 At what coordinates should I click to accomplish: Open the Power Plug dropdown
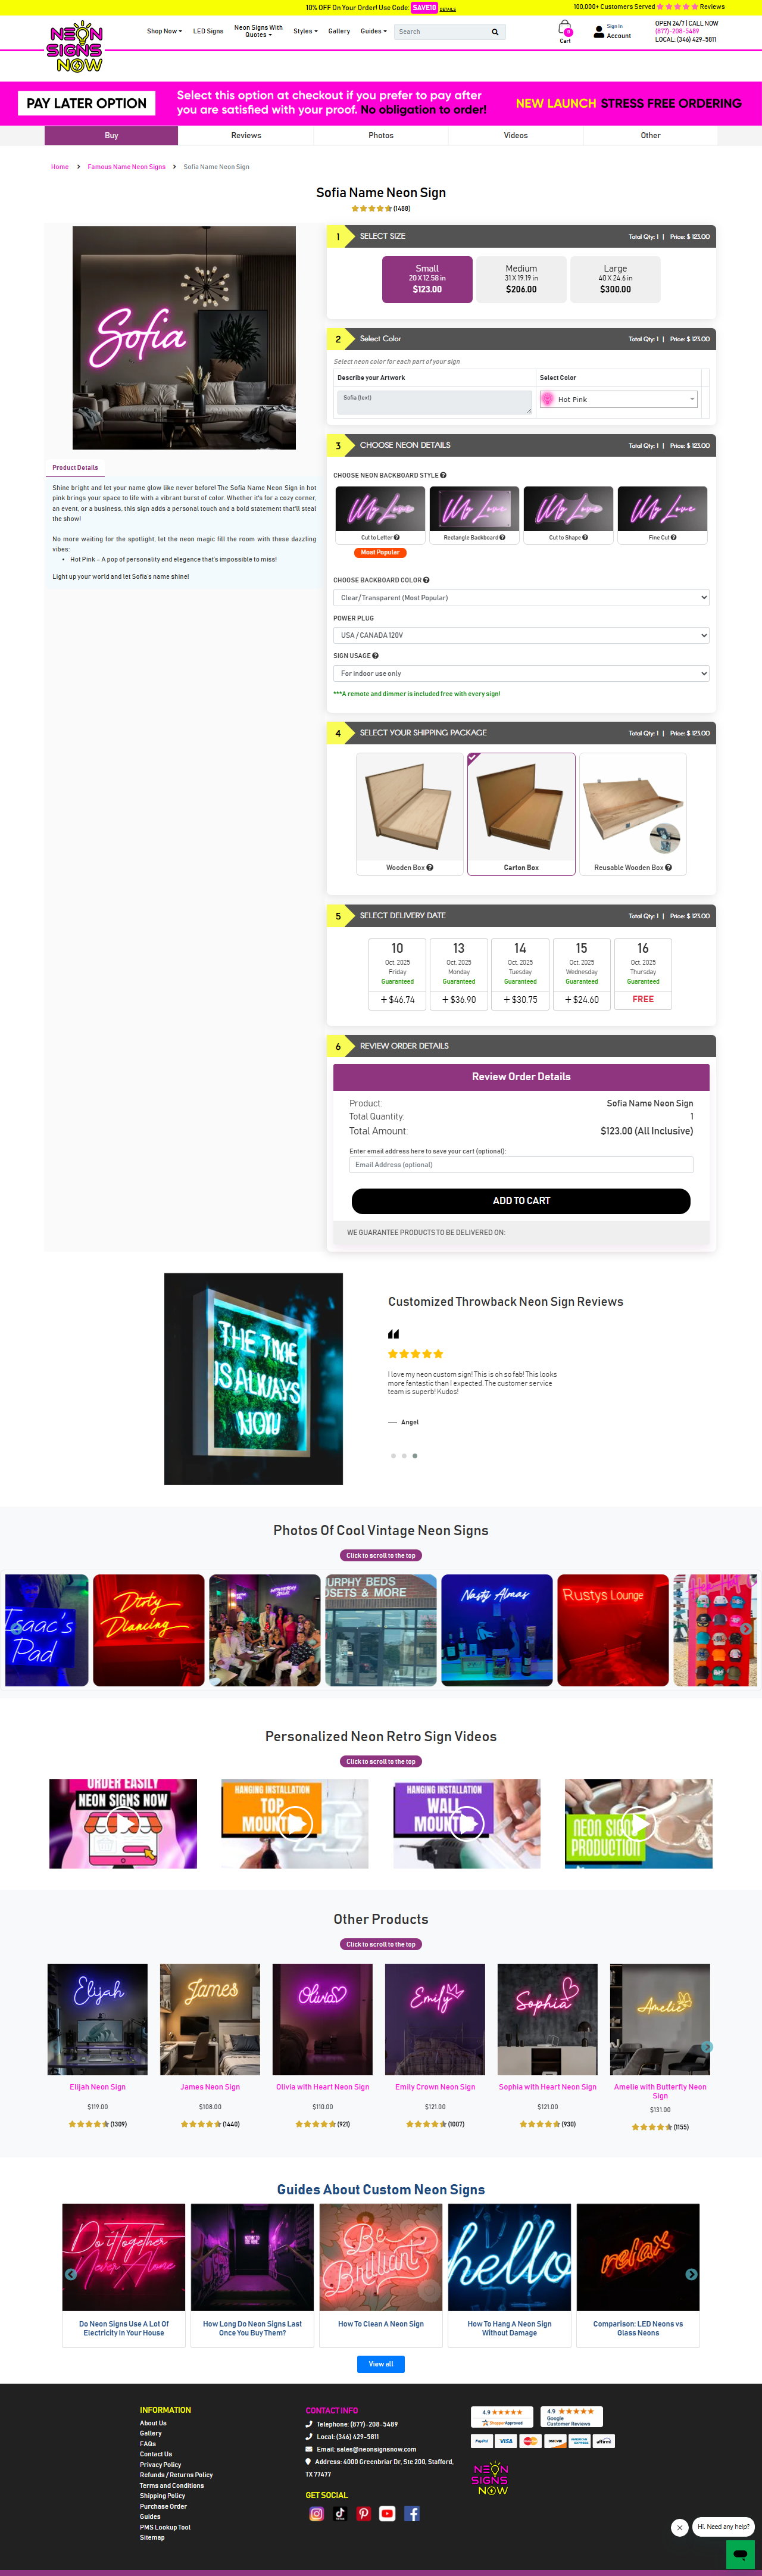point(521,635)
